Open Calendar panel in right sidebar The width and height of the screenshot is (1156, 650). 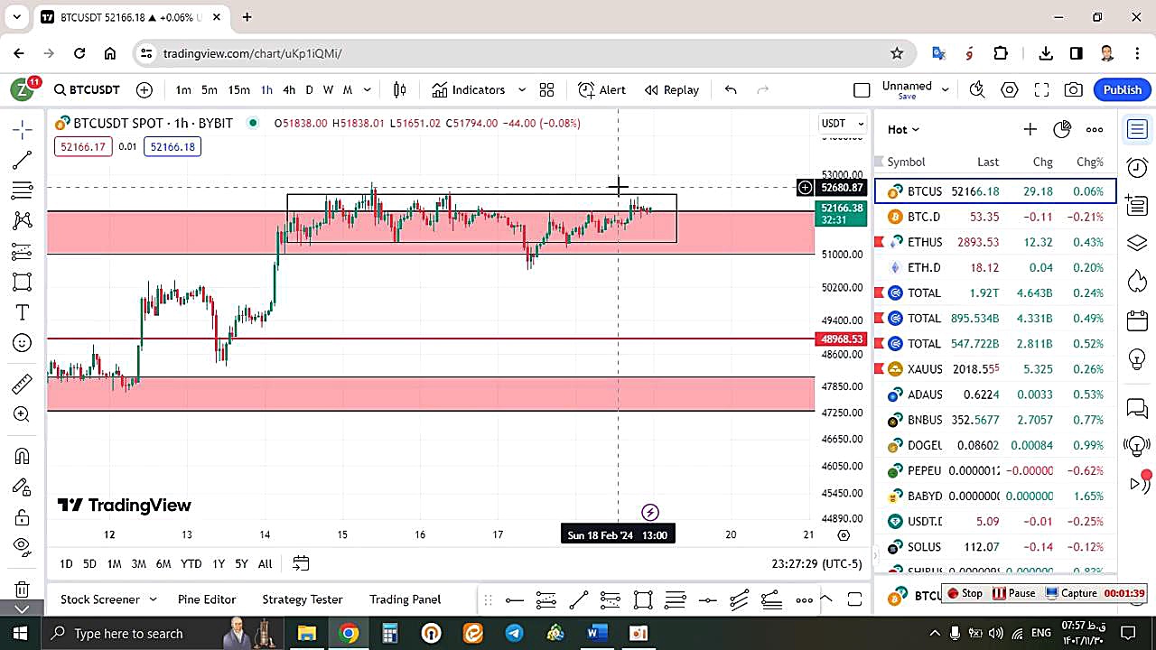[x=1137, y=320]
